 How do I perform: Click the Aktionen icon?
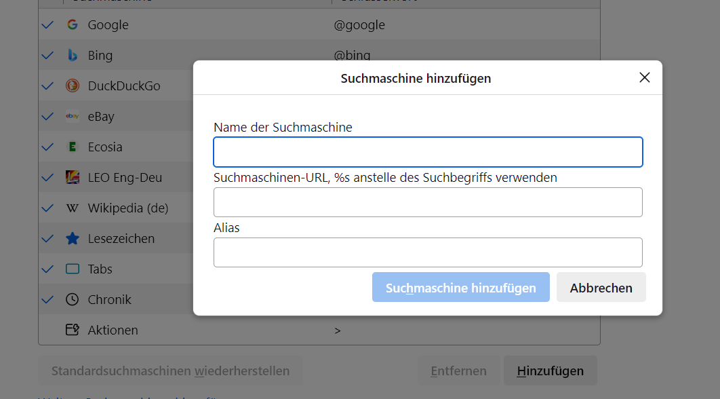(73, 330)
